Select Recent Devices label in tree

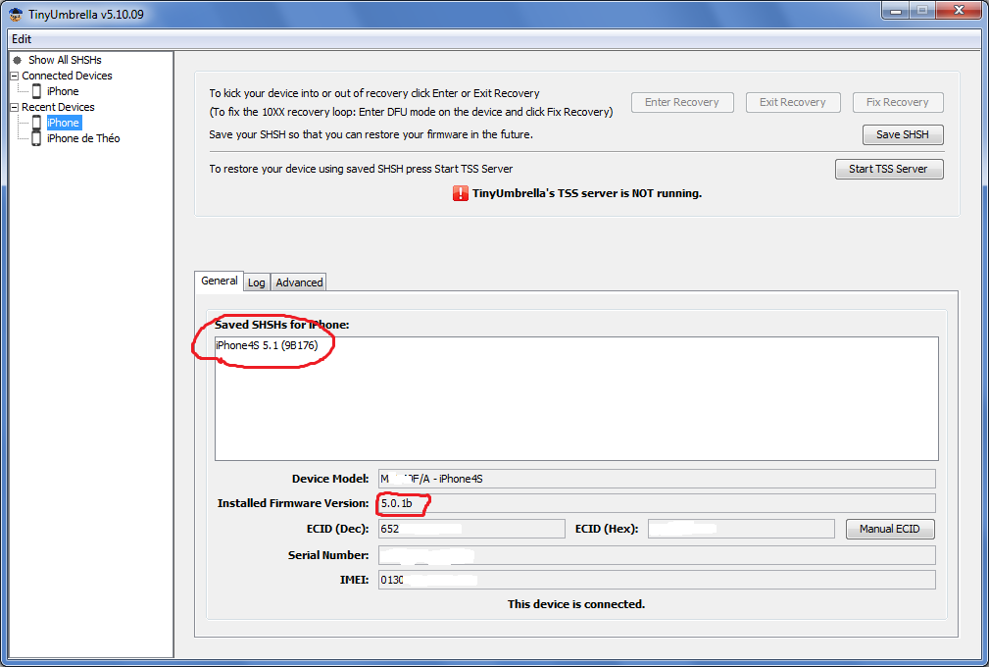coord(58,107)
